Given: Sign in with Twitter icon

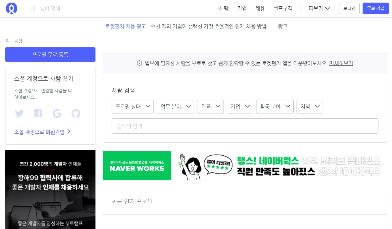Looking at the screenshot, I should click(x=19, y=113).
